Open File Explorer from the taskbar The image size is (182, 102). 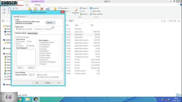(28, 99)
